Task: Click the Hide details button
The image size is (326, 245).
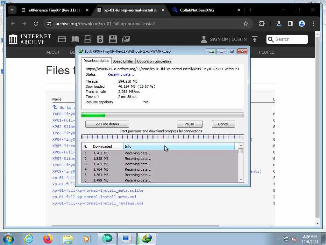Action: click(107, 124)
